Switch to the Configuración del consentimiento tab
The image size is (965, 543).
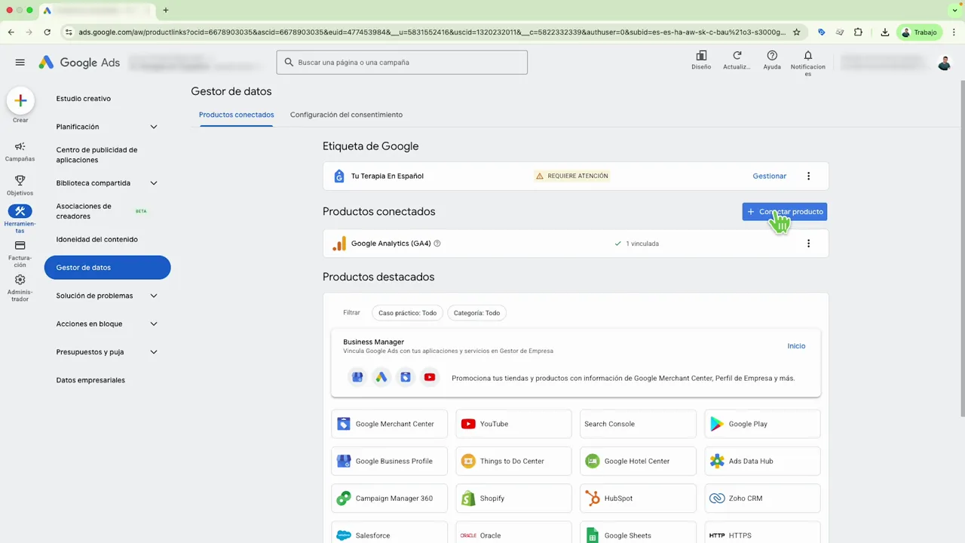346,115
